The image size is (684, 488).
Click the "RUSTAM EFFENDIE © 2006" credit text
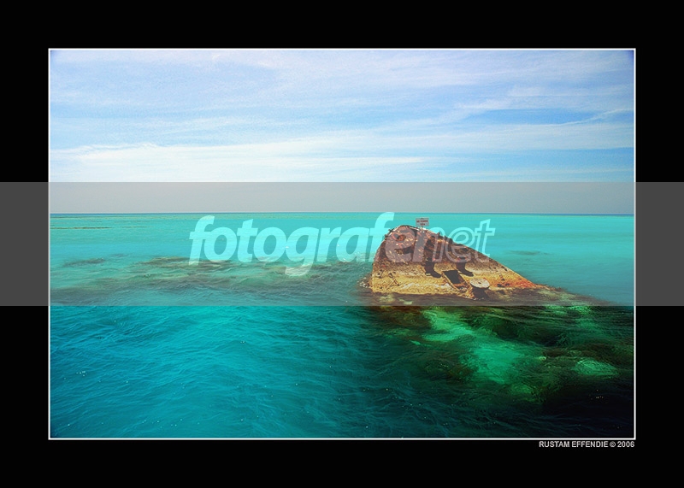pyautogui.click(x=587, y=444)
